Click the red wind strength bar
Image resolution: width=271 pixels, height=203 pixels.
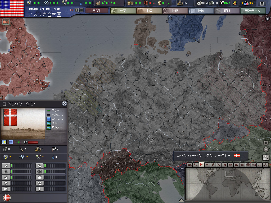pos(33,142)
